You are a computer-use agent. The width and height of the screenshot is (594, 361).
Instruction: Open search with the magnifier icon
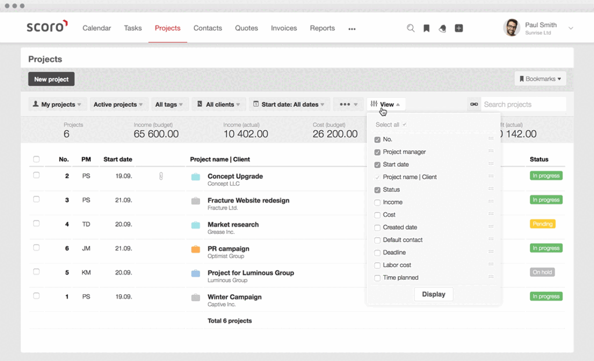point(411,28)
